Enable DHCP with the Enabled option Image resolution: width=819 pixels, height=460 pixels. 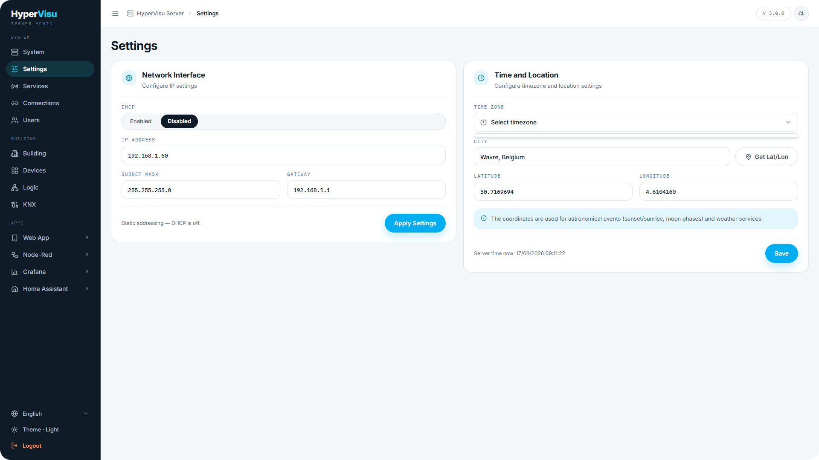point(141,121)
